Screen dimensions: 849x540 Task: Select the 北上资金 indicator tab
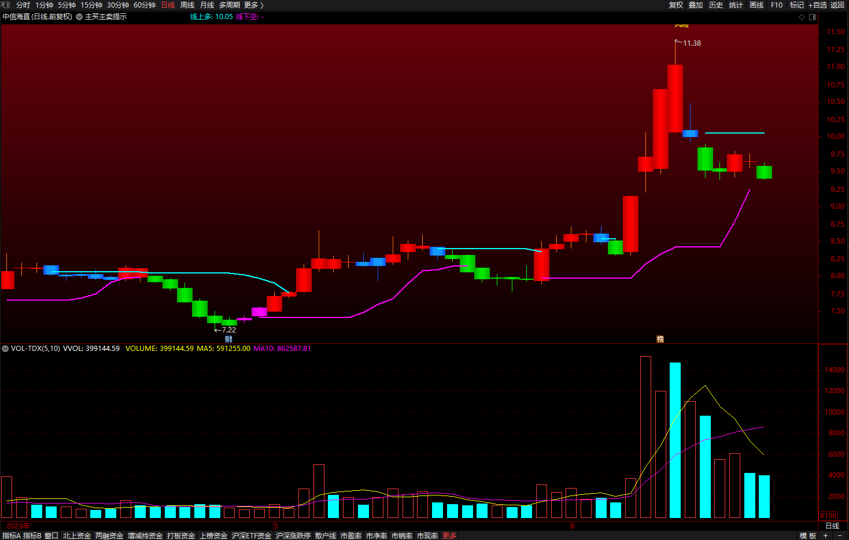click(77, 536)
